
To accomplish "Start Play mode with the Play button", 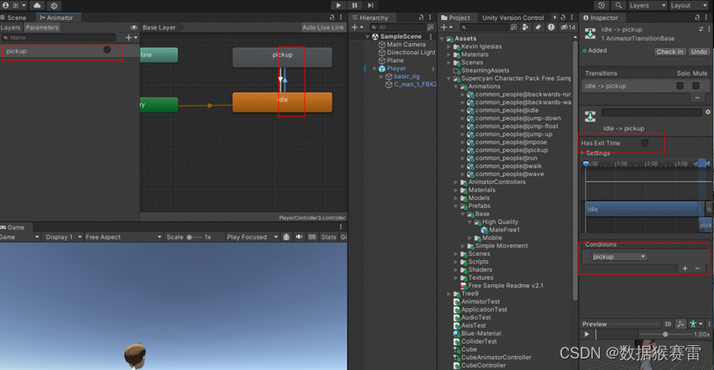I will click(x=338, y=6).
